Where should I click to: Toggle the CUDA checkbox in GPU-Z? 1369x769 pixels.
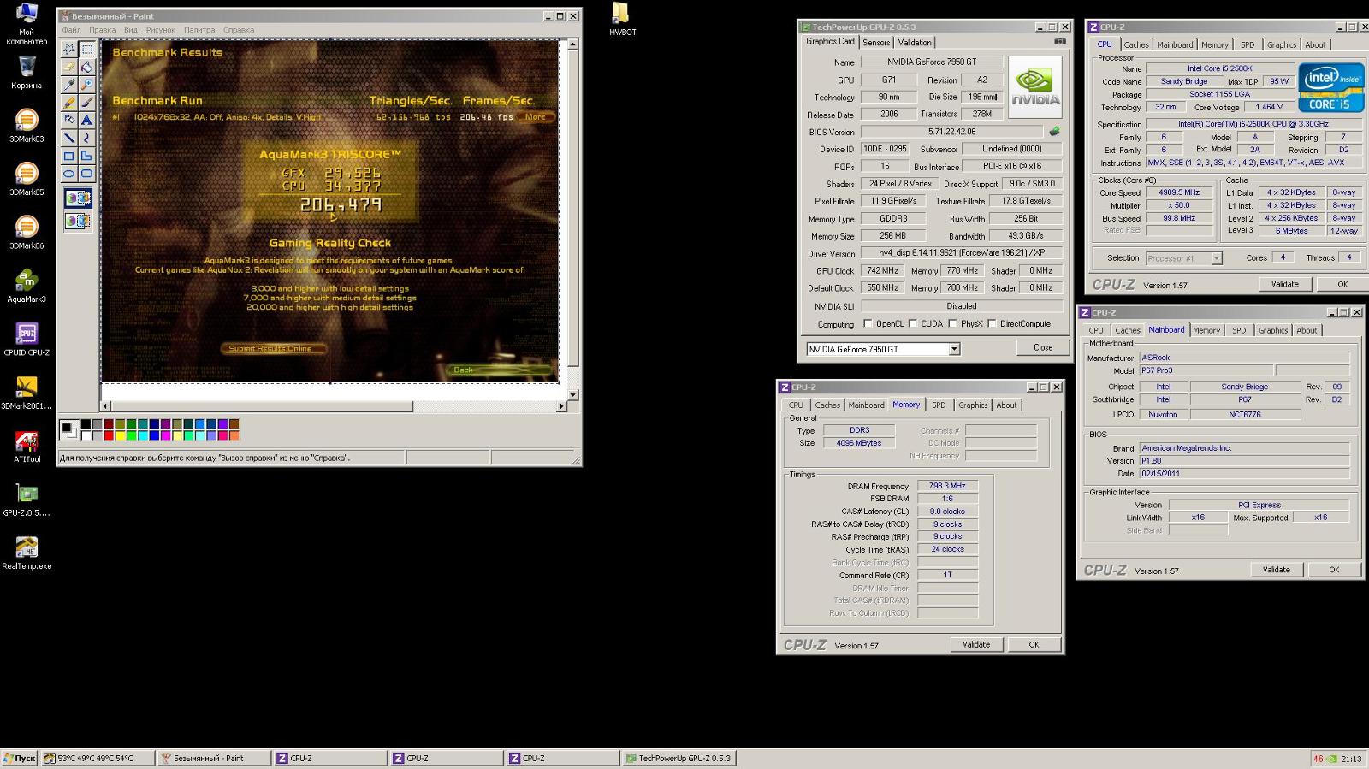913,324
